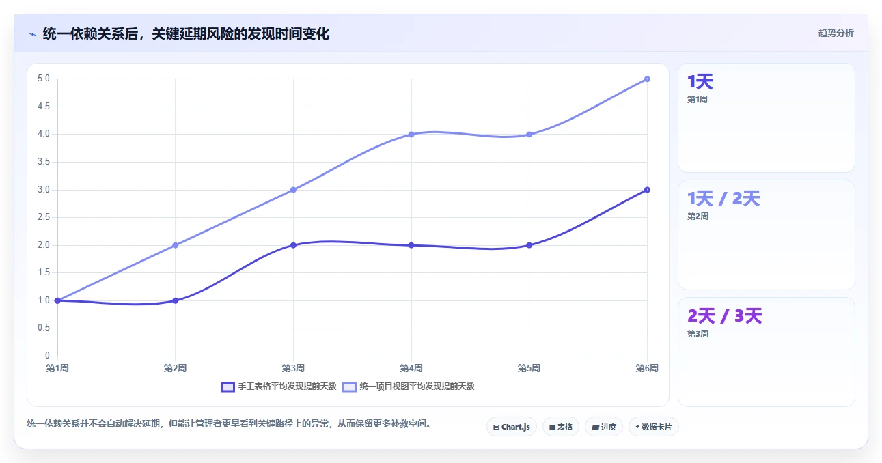This screenshot has height=463, width=882.
Task: Select the 第2周 card showing 1天 / 2天
Action: pos(766,235)
